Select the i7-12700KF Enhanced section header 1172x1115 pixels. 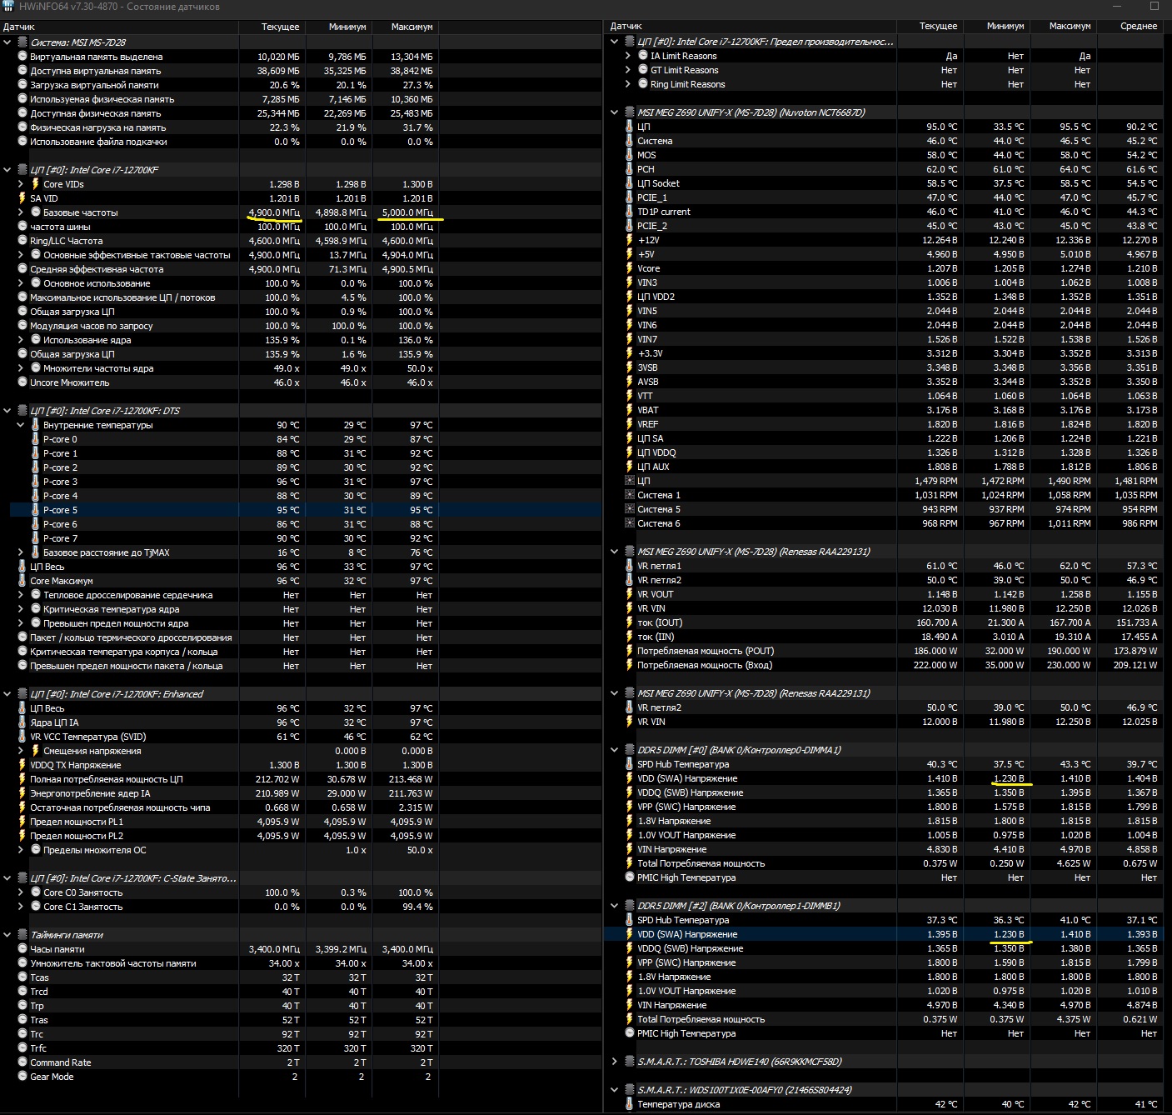click(x=117, y=694)
